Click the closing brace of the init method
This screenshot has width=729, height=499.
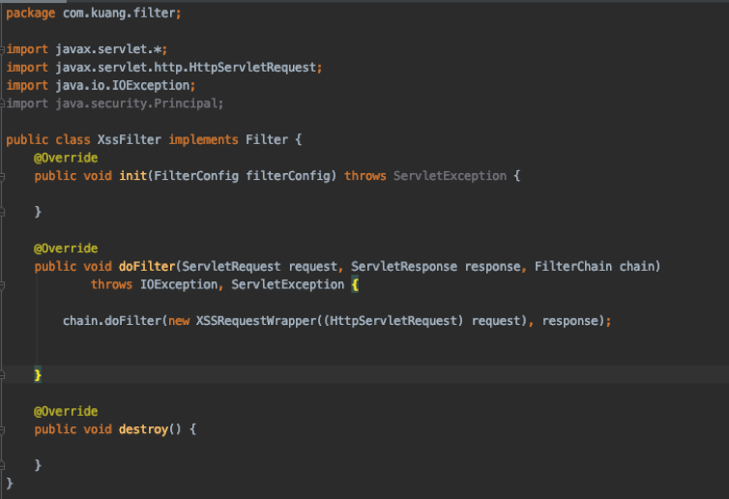(x=38, y=212)
